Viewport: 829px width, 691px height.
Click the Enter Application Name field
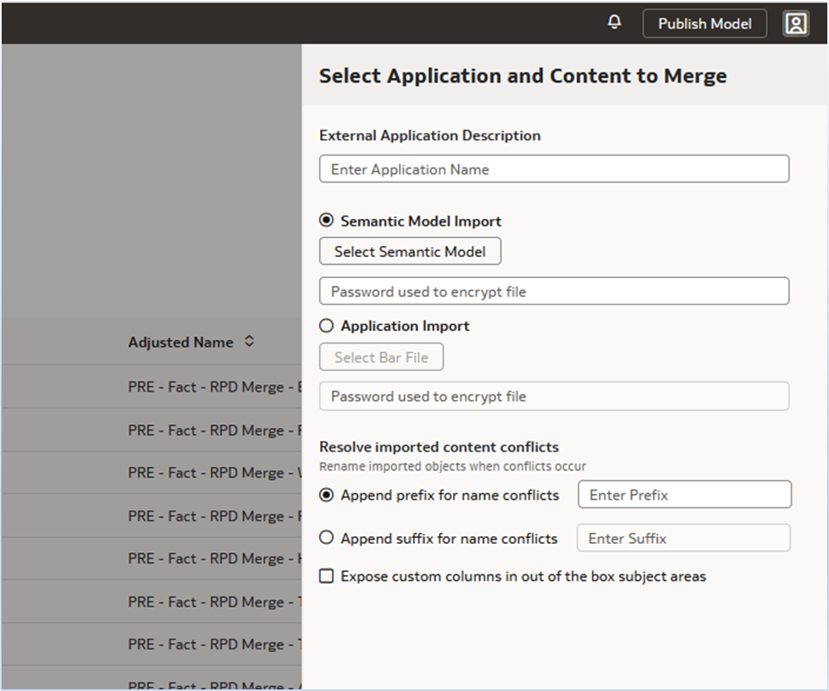554,168
